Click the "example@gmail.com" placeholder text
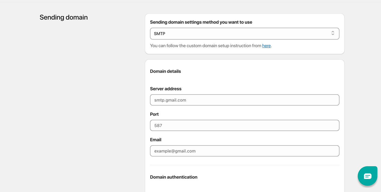This screenshot has width=381, height=192. (175, 151)
